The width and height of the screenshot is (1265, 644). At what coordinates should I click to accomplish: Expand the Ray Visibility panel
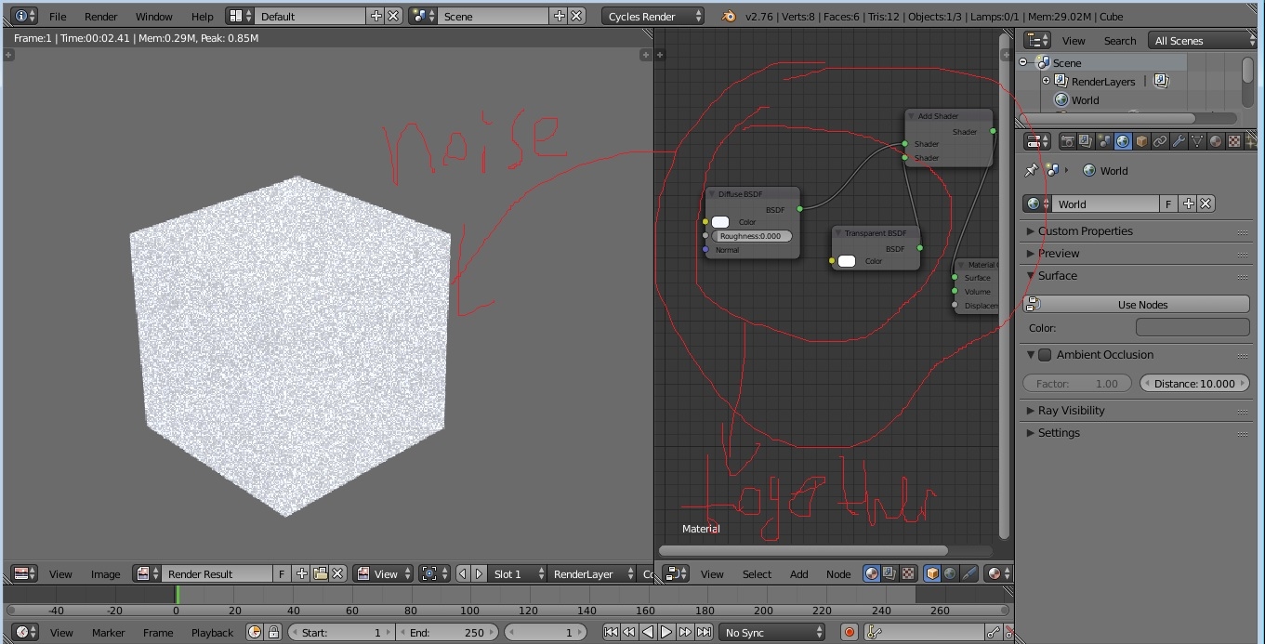point(1071,411)
